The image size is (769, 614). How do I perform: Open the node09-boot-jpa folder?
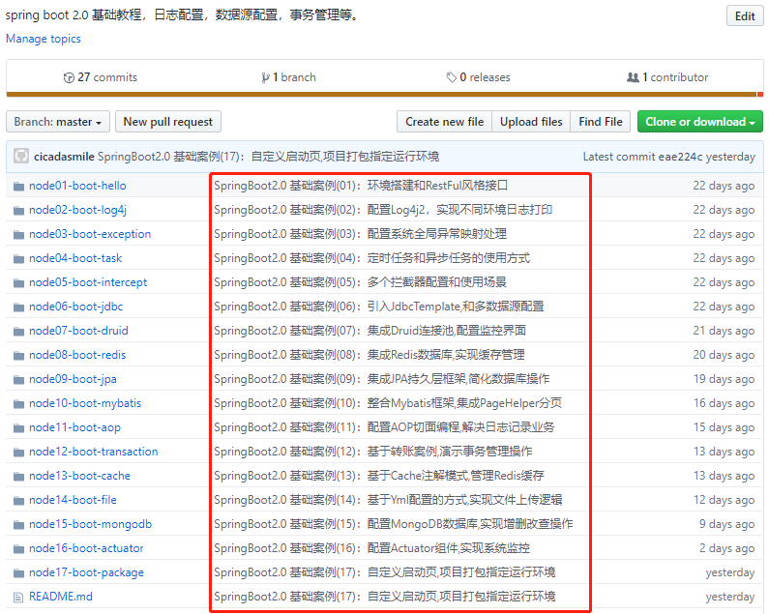73,379
